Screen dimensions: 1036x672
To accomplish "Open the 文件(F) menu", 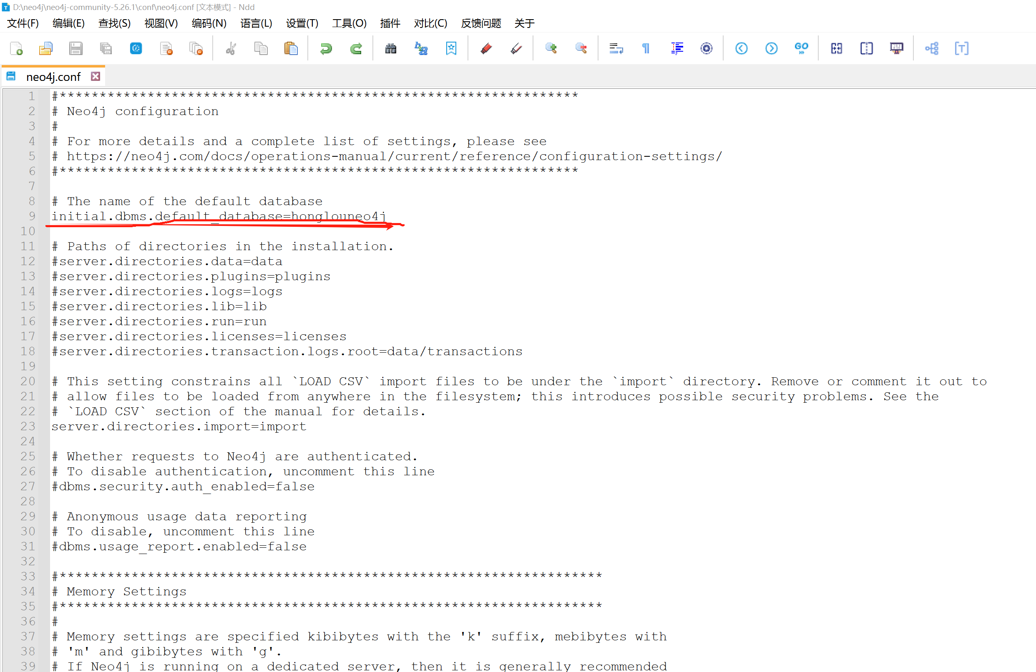I will 23,23.
